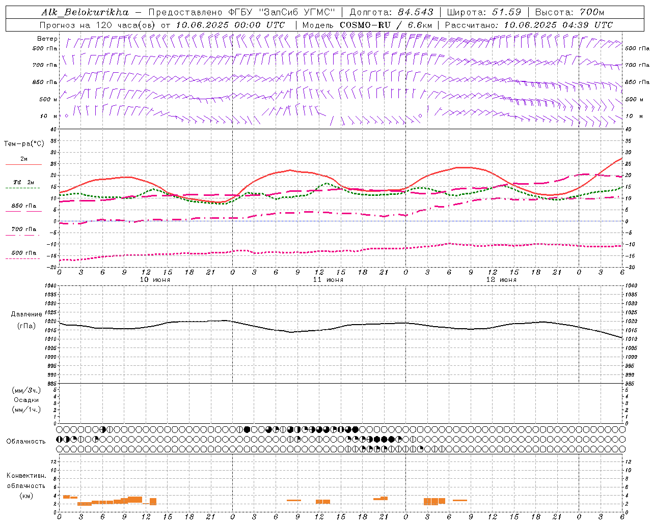
Task: Click the 10 м wind level label on left
Action: [x=48, y=117]
